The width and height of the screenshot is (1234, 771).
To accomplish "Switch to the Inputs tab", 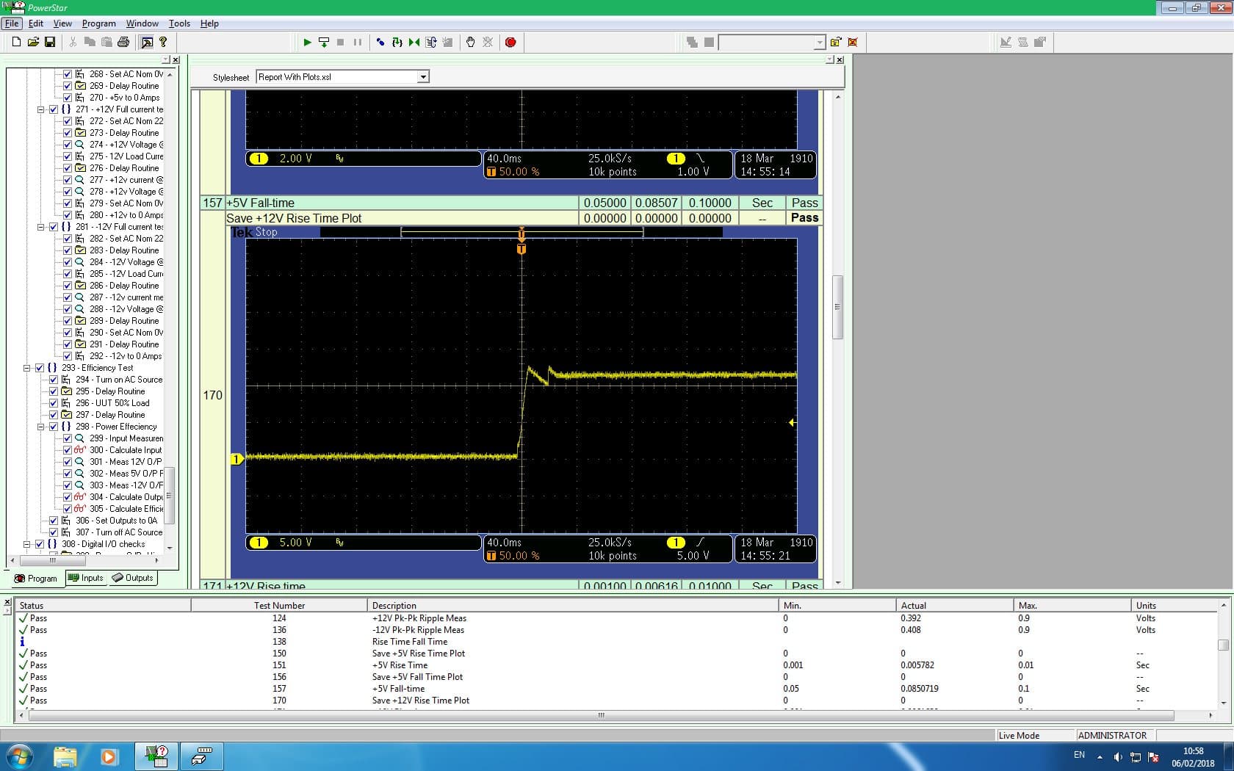I will pos(86,578).
